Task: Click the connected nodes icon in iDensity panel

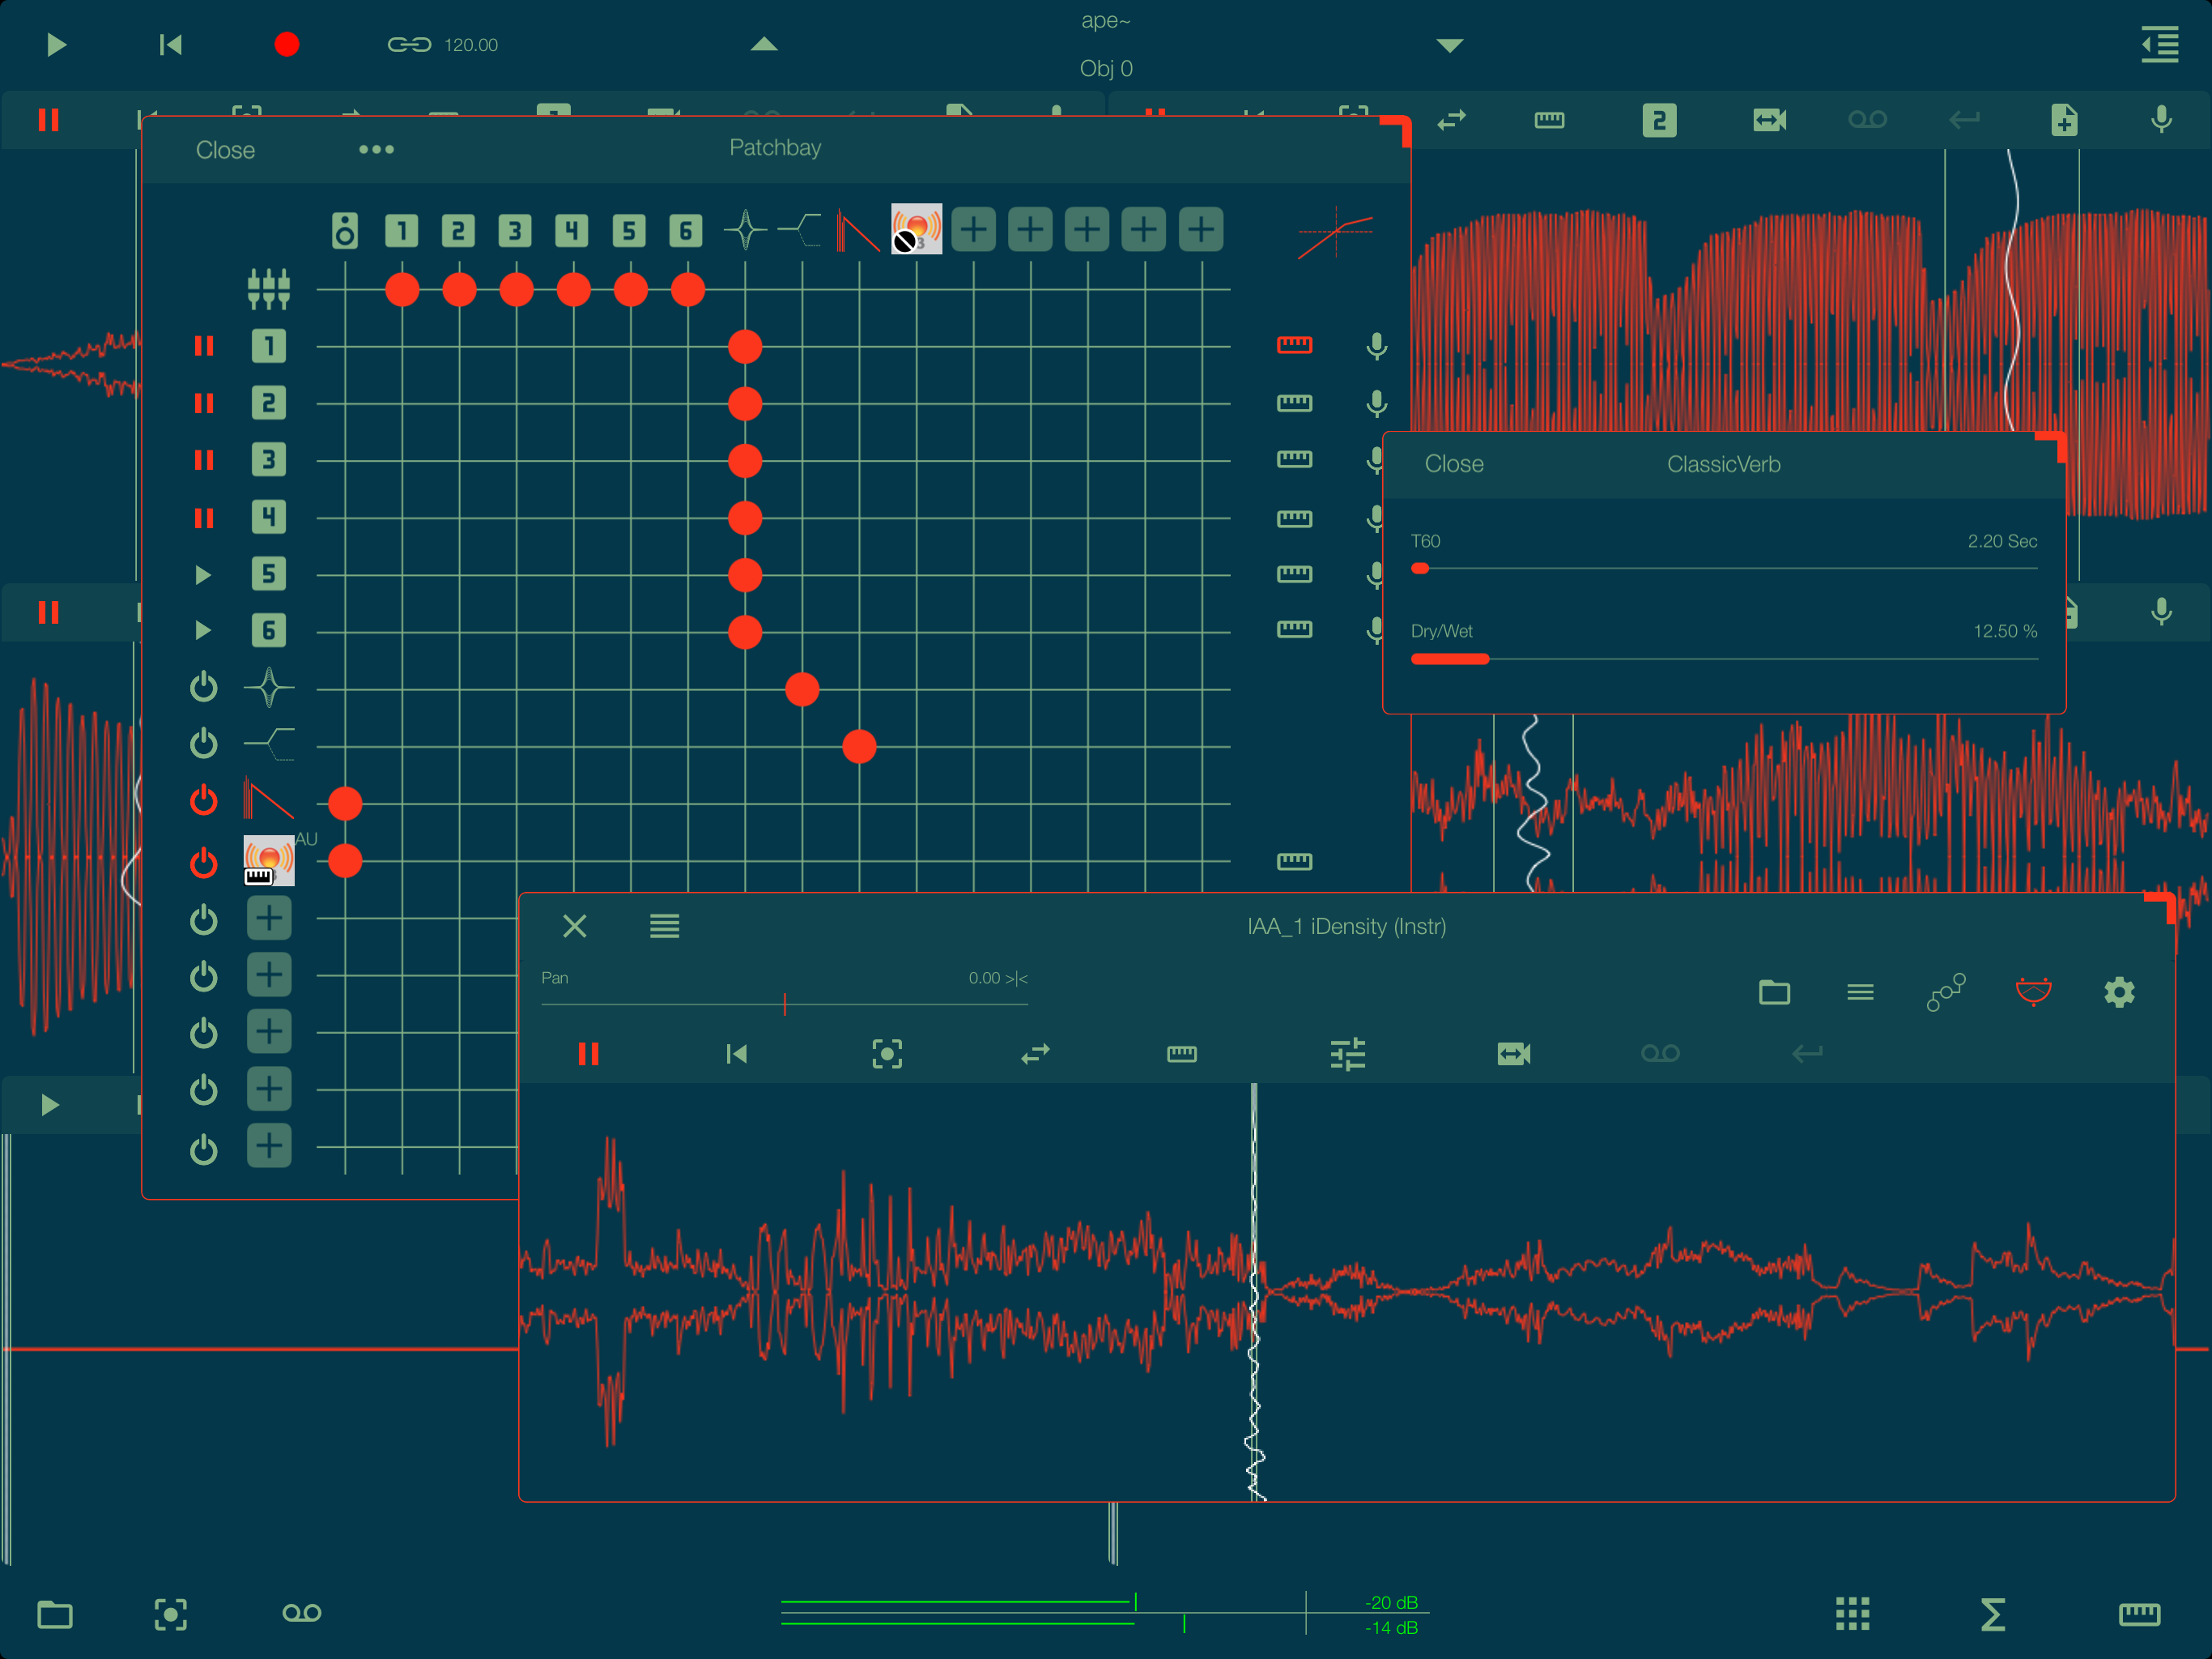Action: click(x=1946, y=992)
